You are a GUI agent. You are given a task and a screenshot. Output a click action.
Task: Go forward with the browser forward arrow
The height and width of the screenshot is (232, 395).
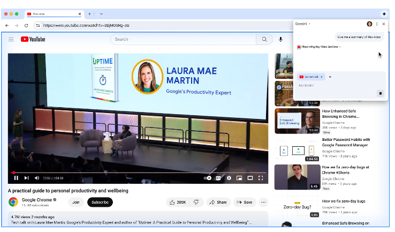tap(17, 26)
